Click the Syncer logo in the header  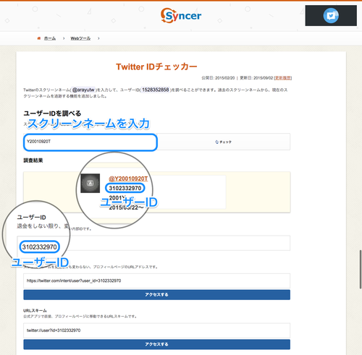(181, 15)
